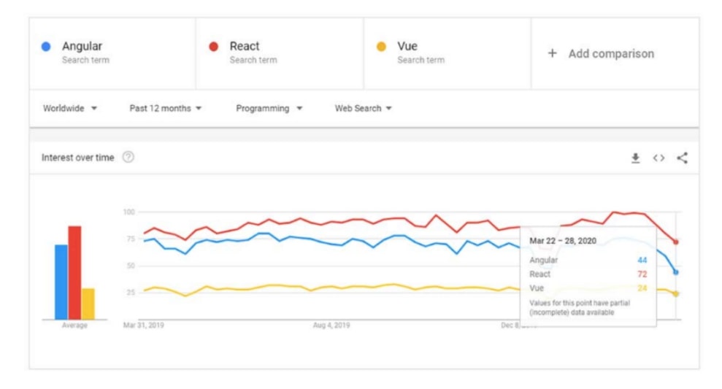The width and height of the screenshot is (722, 389).
Task: Click the share chart icon
Action: tap(682, 158)
